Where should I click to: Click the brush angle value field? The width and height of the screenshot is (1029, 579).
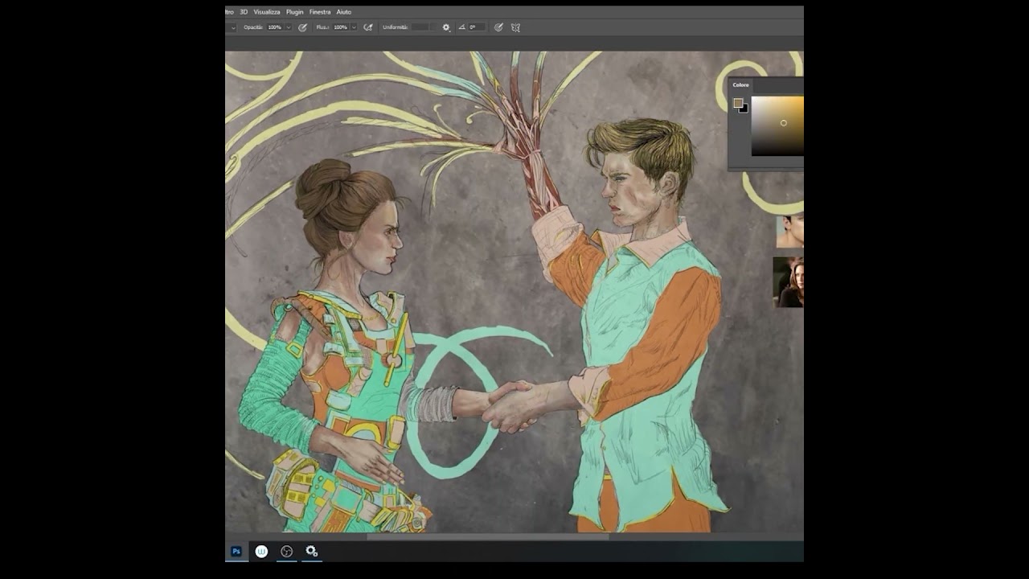pos(477,27)
